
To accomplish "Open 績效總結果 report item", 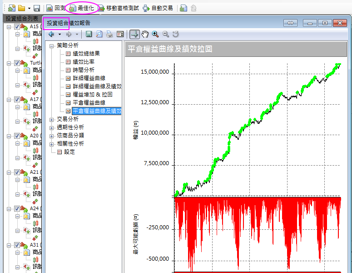I will click(86, 54).
